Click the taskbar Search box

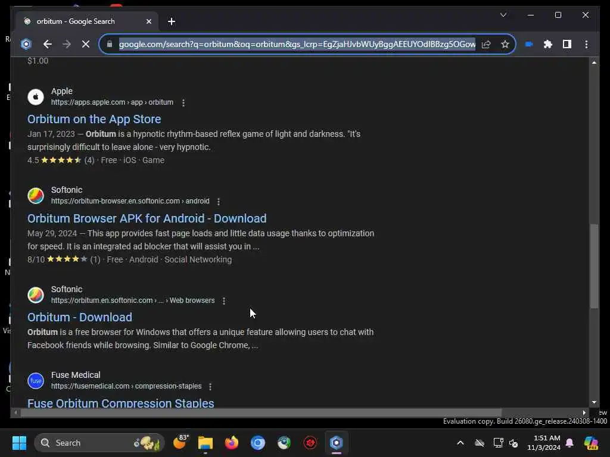(99, 443)
